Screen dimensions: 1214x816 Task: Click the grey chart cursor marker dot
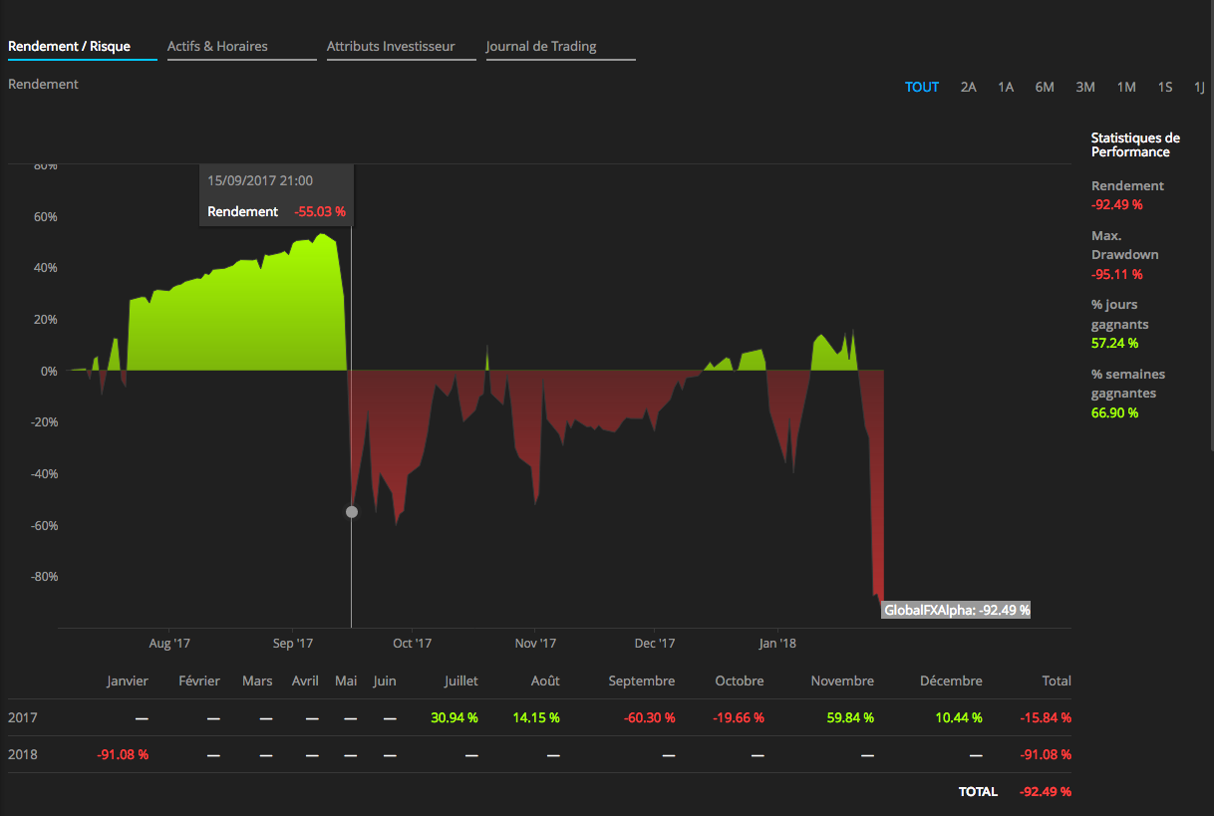(351, 512)
